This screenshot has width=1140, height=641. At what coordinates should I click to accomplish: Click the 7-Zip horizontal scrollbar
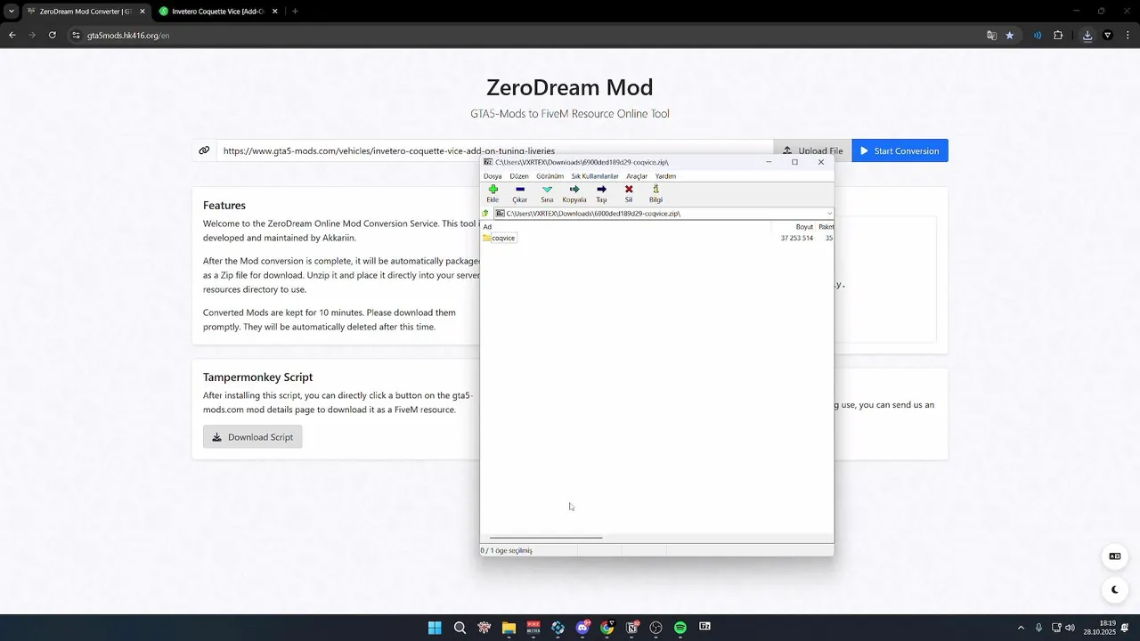pos(545,538)
